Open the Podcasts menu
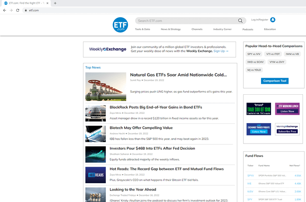Viewport: 306px width, 202px height. point(248,29)
